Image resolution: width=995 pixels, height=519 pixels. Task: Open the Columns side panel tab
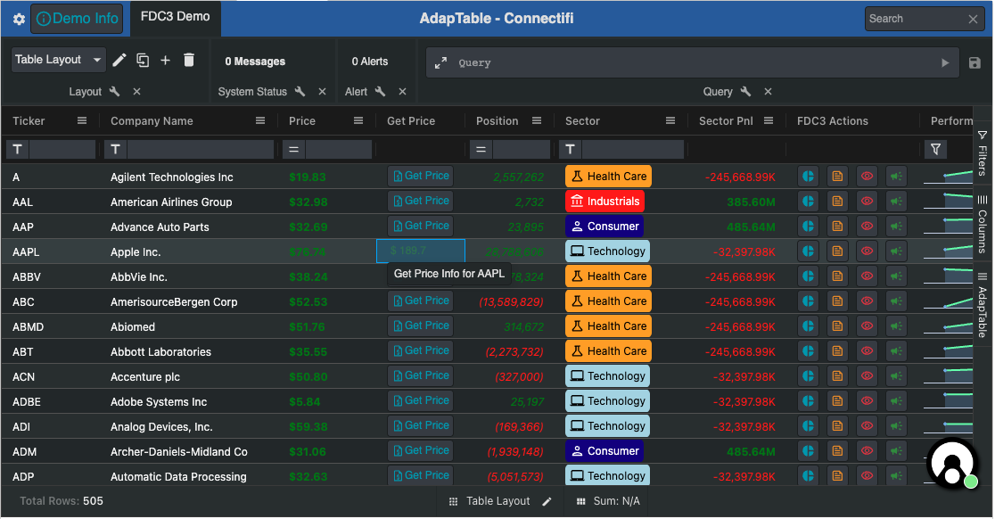coord(983,225)
